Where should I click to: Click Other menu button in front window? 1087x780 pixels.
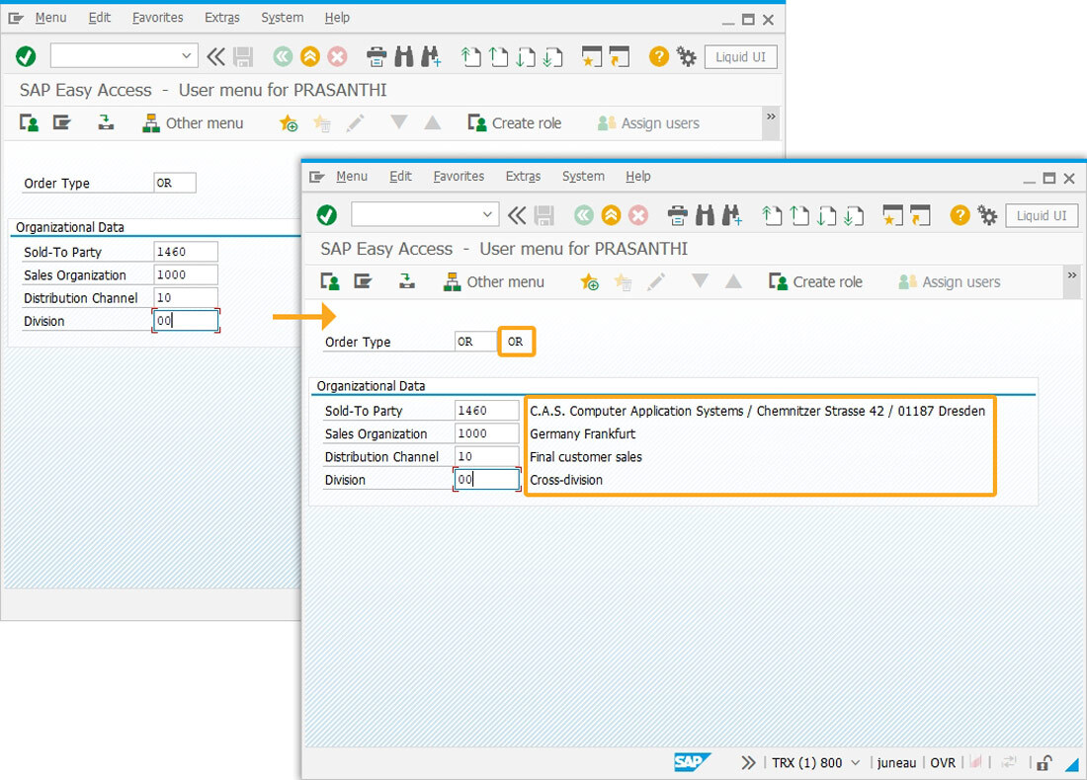click(493, 282)
